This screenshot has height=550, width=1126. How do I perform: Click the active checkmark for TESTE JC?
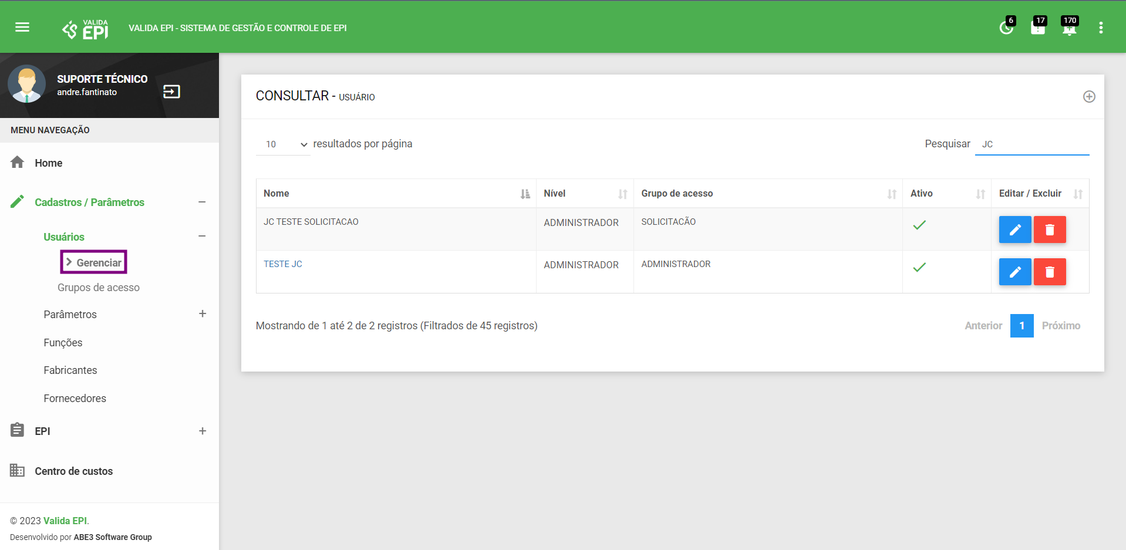click(919, 267)
